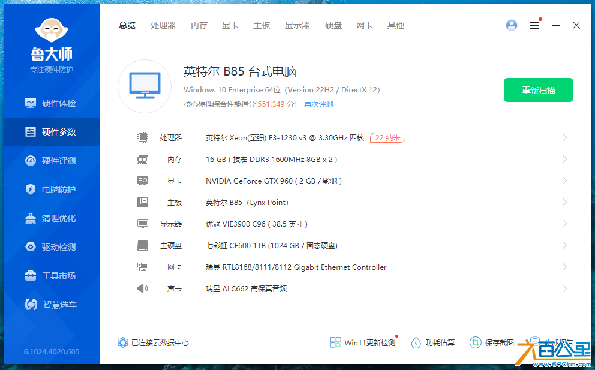Switch to the 显卡 tab
This screenshot has height=370, width=595.
pos(230,25)
